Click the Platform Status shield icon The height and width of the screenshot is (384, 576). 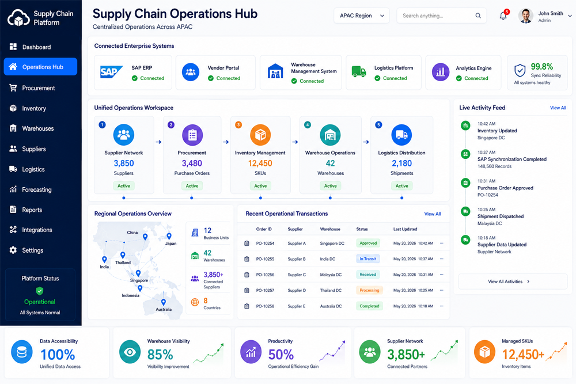pyautogui.click(x=40, y=291)
